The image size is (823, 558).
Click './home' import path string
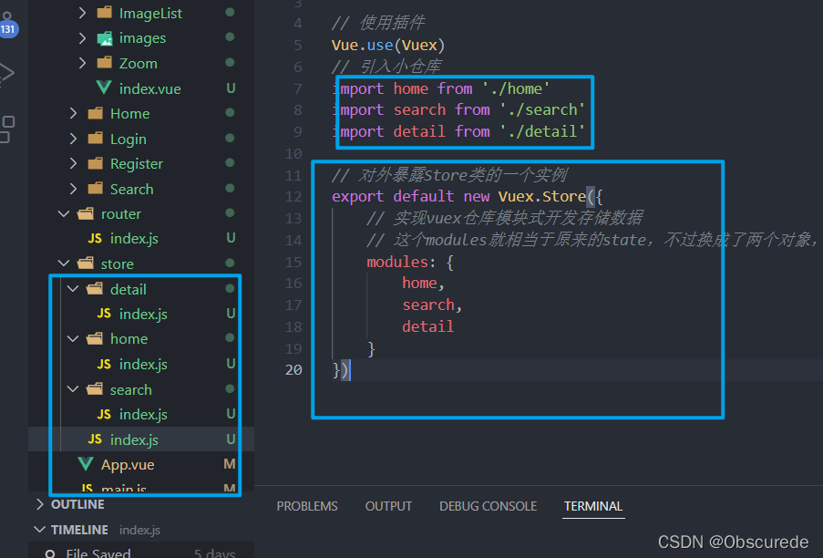click(516, 88)
